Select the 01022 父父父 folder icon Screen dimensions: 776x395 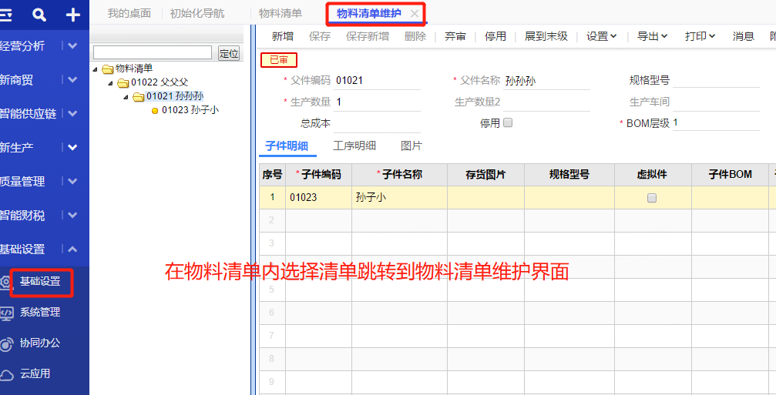click(123, 82)
